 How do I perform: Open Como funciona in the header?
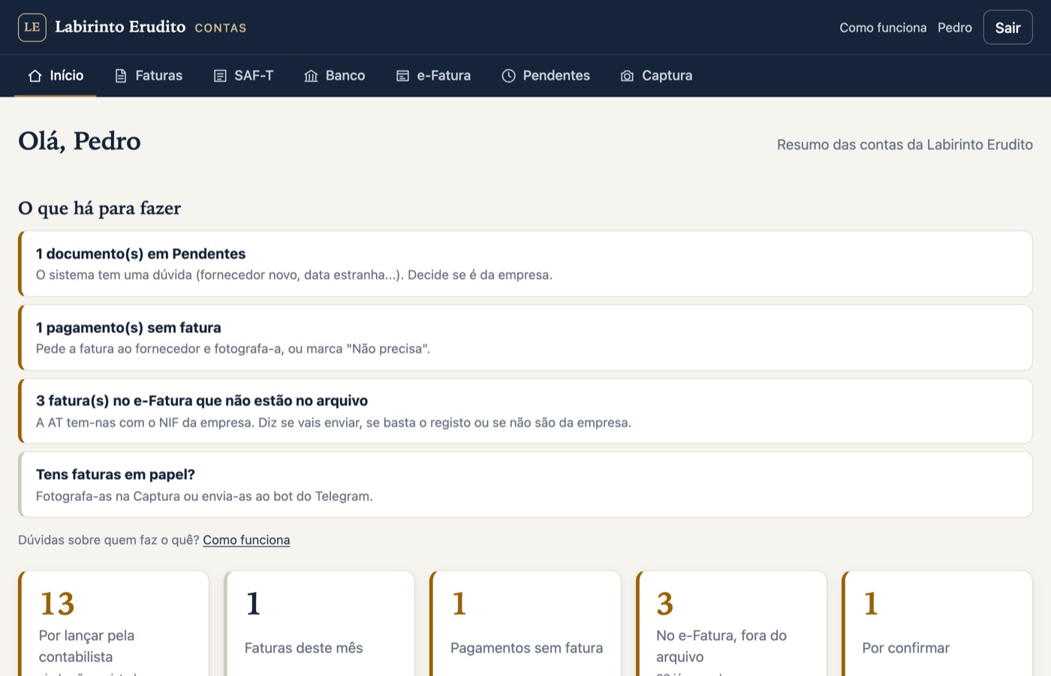point(883,28)
